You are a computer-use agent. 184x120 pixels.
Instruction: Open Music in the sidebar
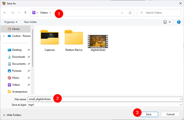[x=13, y=78]
